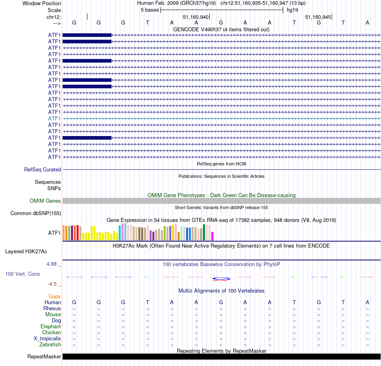Click the 100 Vert. Cons label

pos(22,274)
